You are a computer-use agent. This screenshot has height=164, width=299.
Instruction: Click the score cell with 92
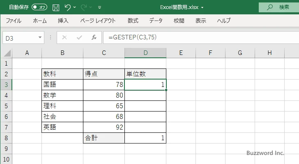click(104, 127)
